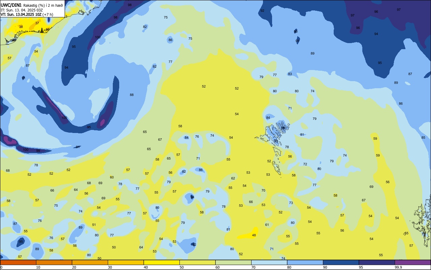Click the legend tick label '40'

click(146, 267)
